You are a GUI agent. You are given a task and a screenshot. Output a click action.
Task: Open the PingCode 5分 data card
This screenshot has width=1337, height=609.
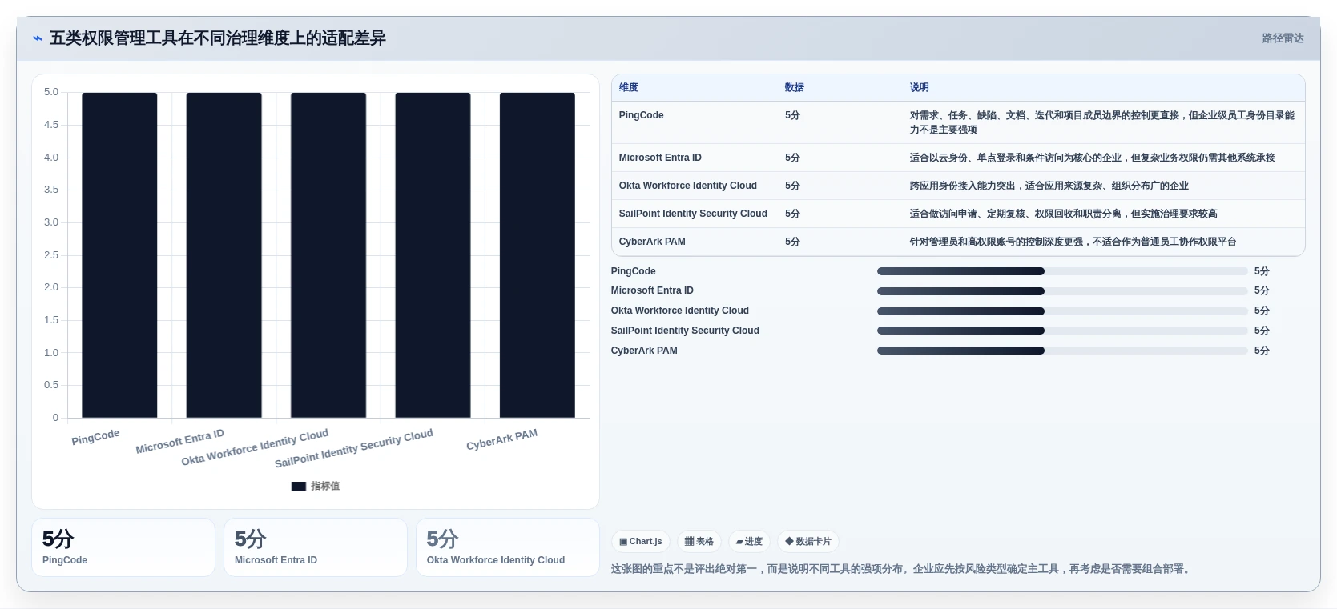pyautogui.click(x=123, y=547)
